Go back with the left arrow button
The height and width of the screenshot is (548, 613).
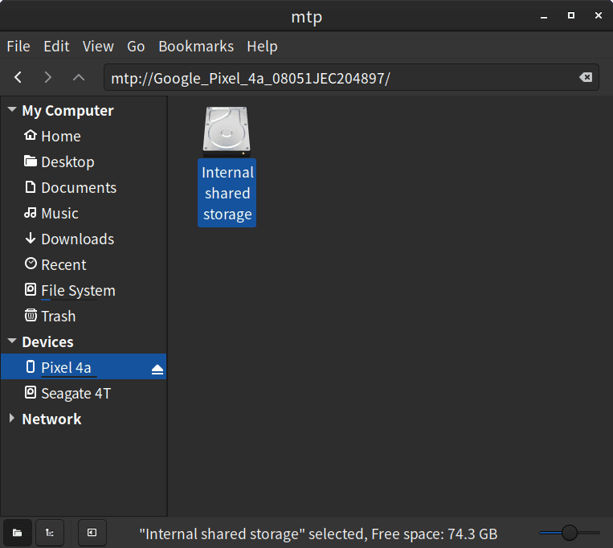pyautogui.click(x=18, y=77)
